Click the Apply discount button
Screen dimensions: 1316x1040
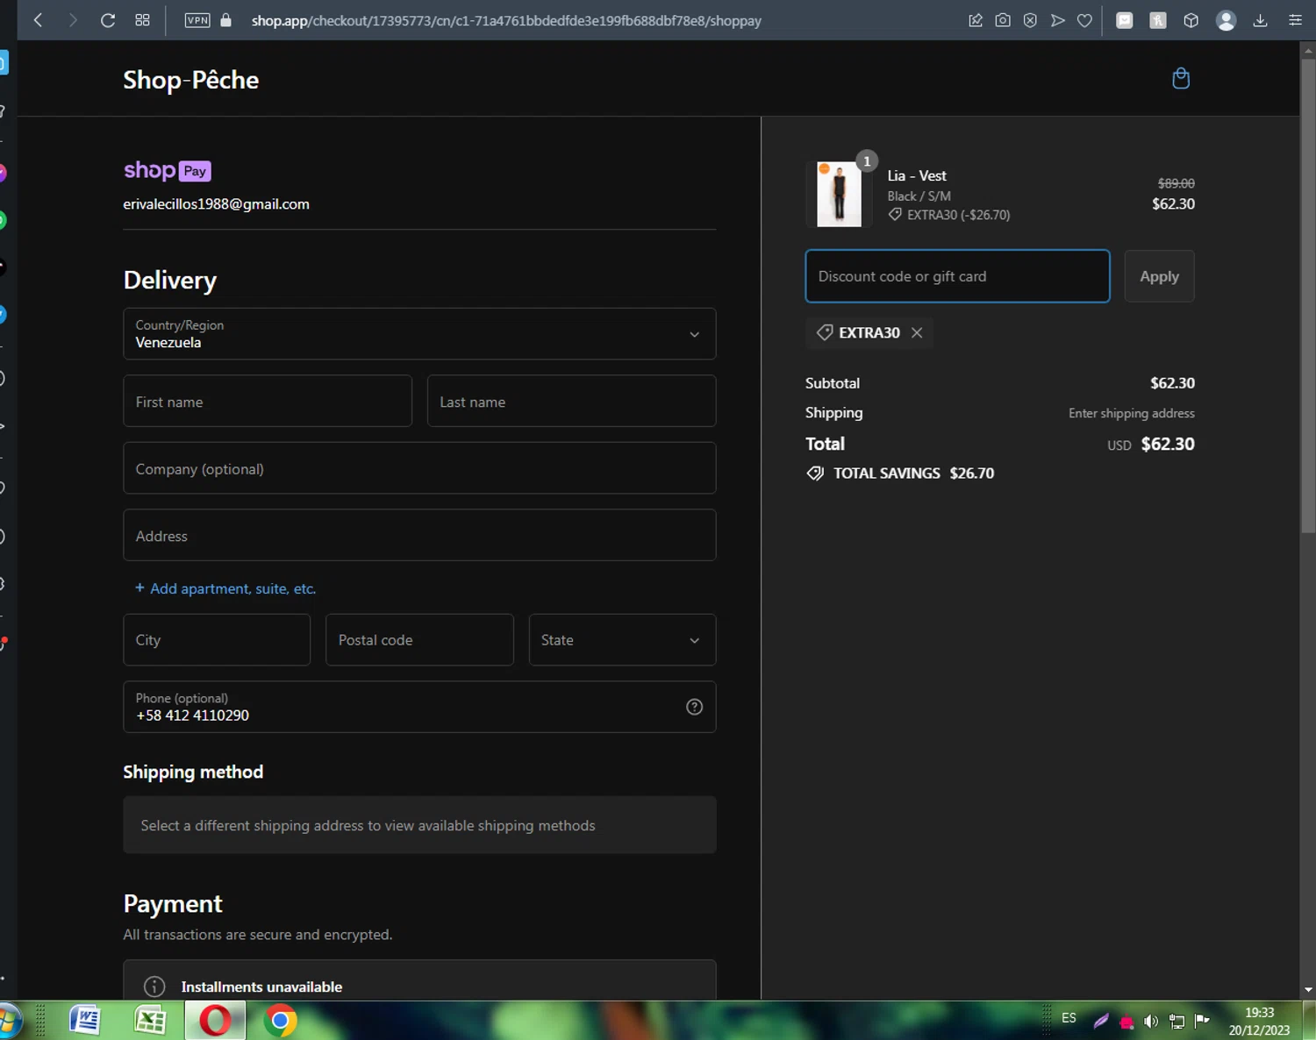pos(1159,276)
